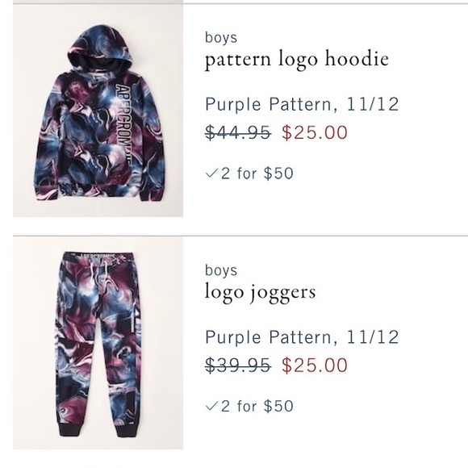Click the hoodie Purple Pattern, 11/12 details
Image resolution: width=468 pixels, height=468 pixels.
coord(302,104)
